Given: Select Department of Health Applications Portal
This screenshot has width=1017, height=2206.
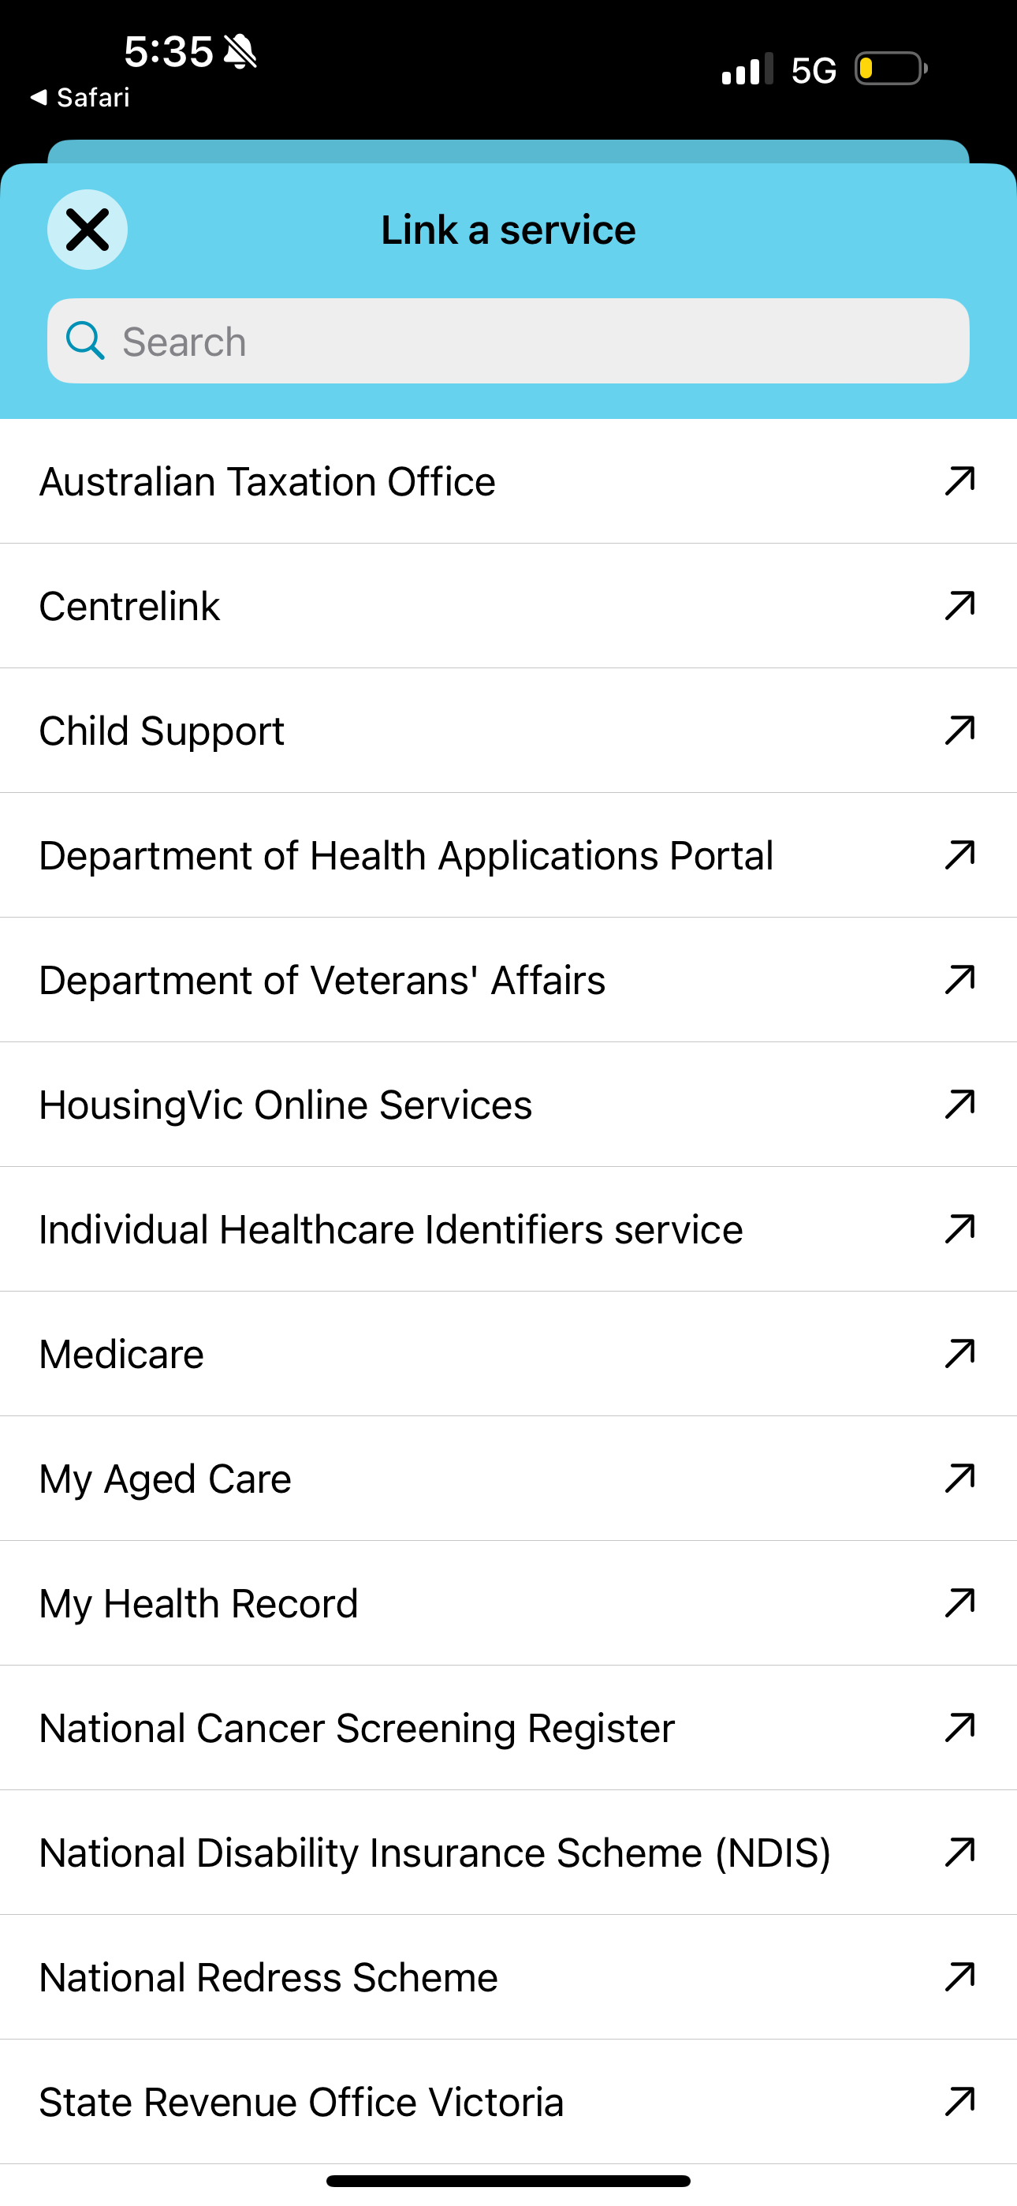Looking at the screenshot, I should tap(508, 855).
